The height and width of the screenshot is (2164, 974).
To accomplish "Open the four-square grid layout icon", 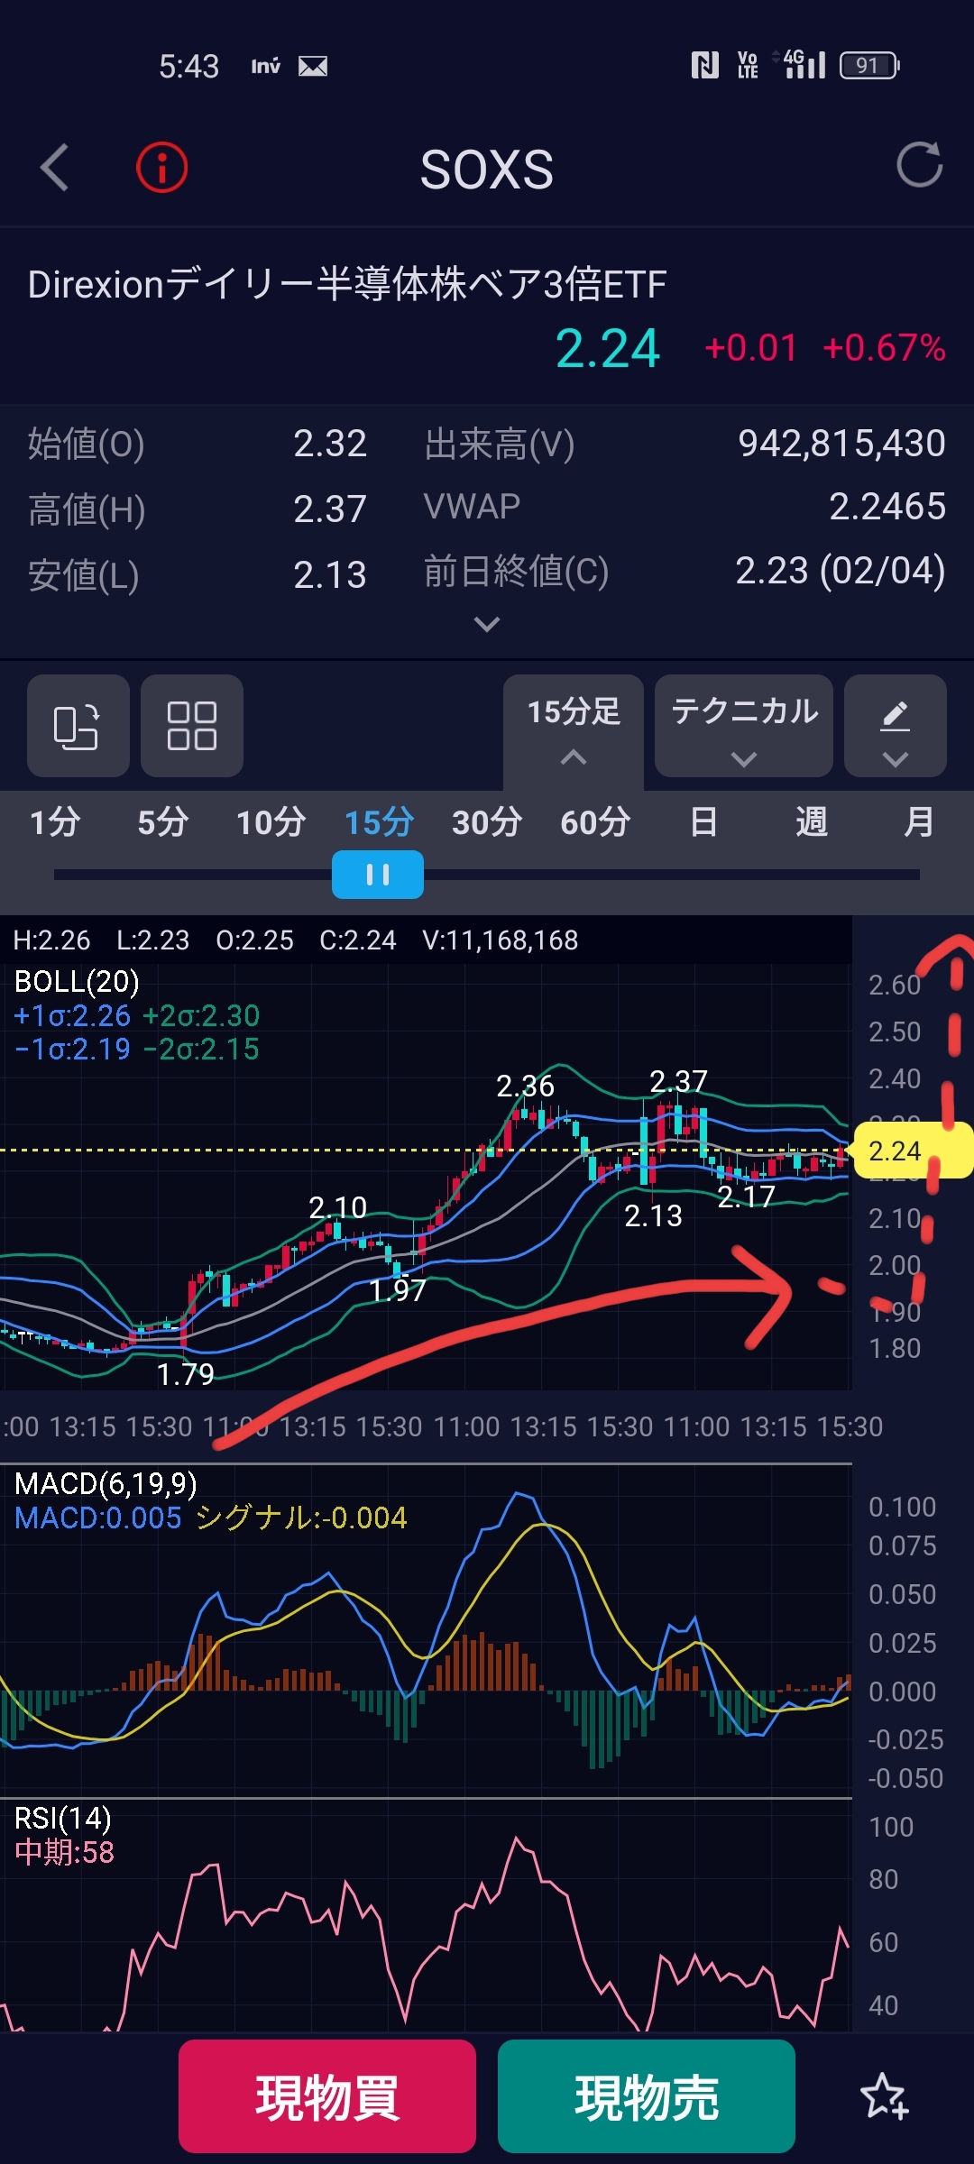I will click(191, 726).
